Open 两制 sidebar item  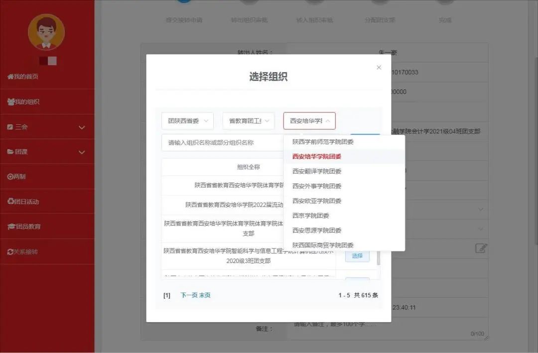pos(17,176)
